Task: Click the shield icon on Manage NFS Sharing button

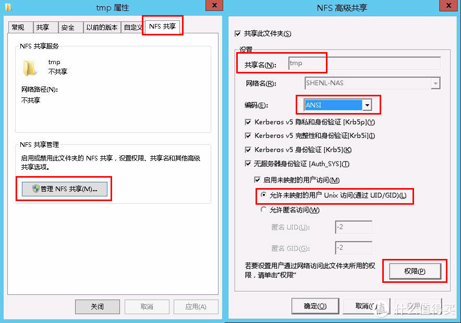Action: 36,189
